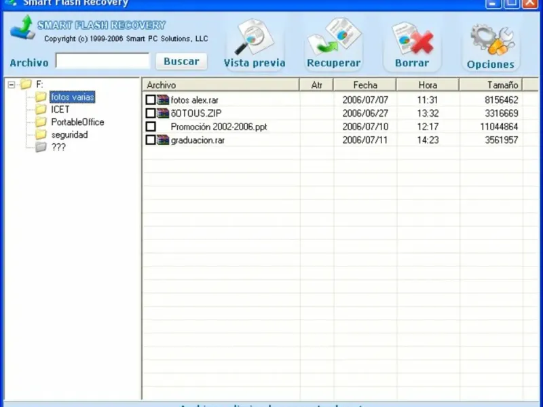Click the folder icon beside ICET
Image resolution: width=543 pixels, height=407 pixels.
coord(41,109)
